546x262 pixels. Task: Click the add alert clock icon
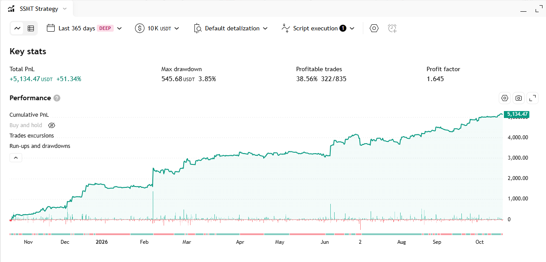[x=392, y=28]
